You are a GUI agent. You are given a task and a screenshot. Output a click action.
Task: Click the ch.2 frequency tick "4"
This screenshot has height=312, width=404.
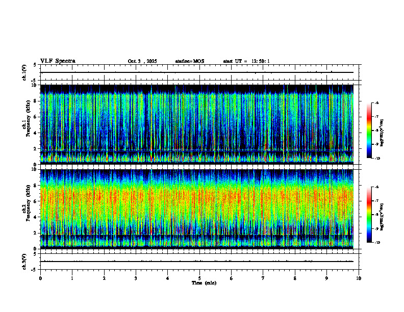pos(36,217)
